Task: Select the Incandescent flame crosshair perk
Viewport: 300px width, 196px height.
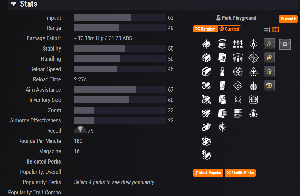Action: tap(254, 44)
